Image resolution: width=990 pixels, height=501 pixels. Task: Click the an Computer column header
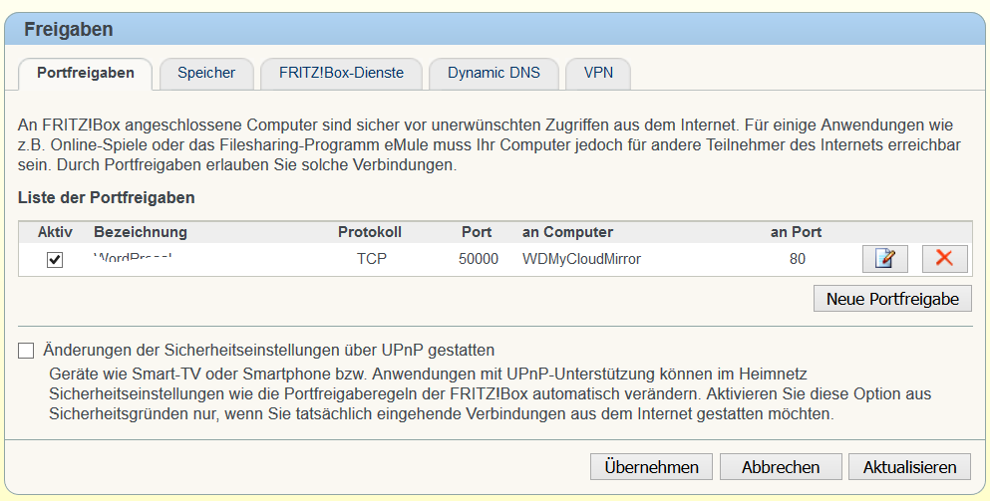pos(567,232)
